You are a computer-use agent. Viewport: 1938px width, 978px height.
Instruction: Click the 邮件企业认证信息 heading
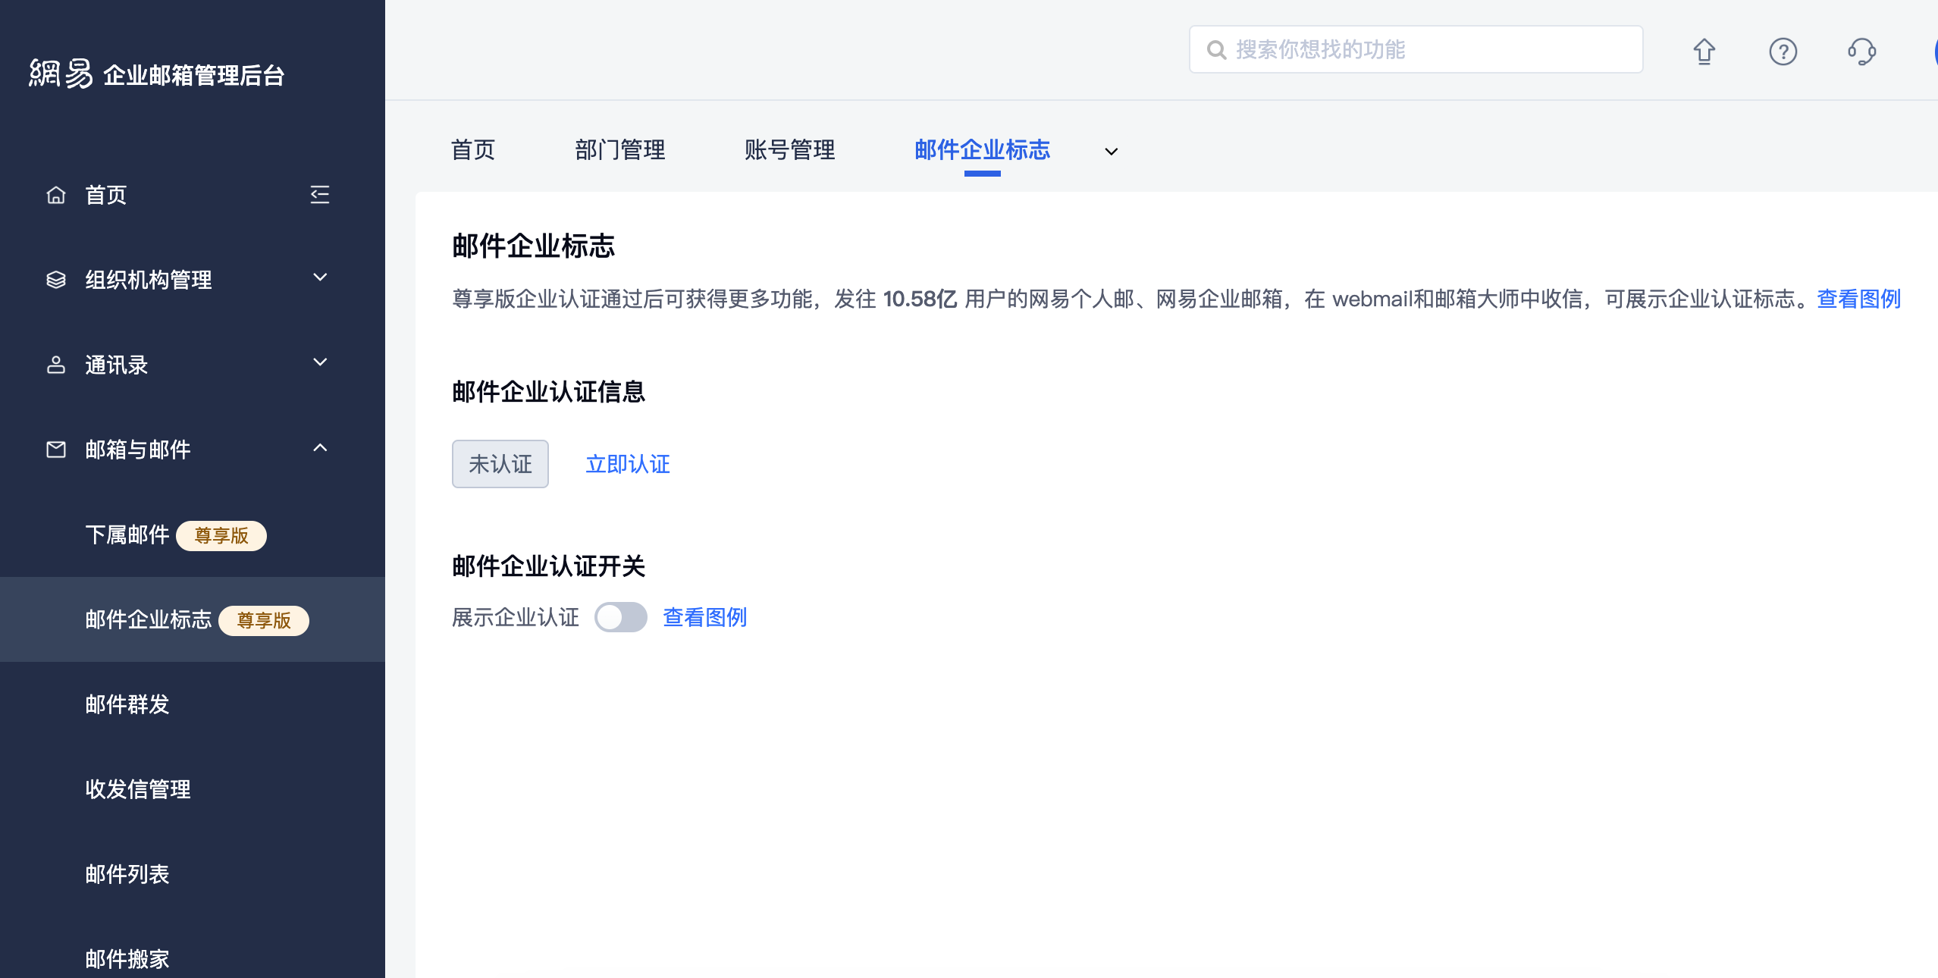pos(549,392)
